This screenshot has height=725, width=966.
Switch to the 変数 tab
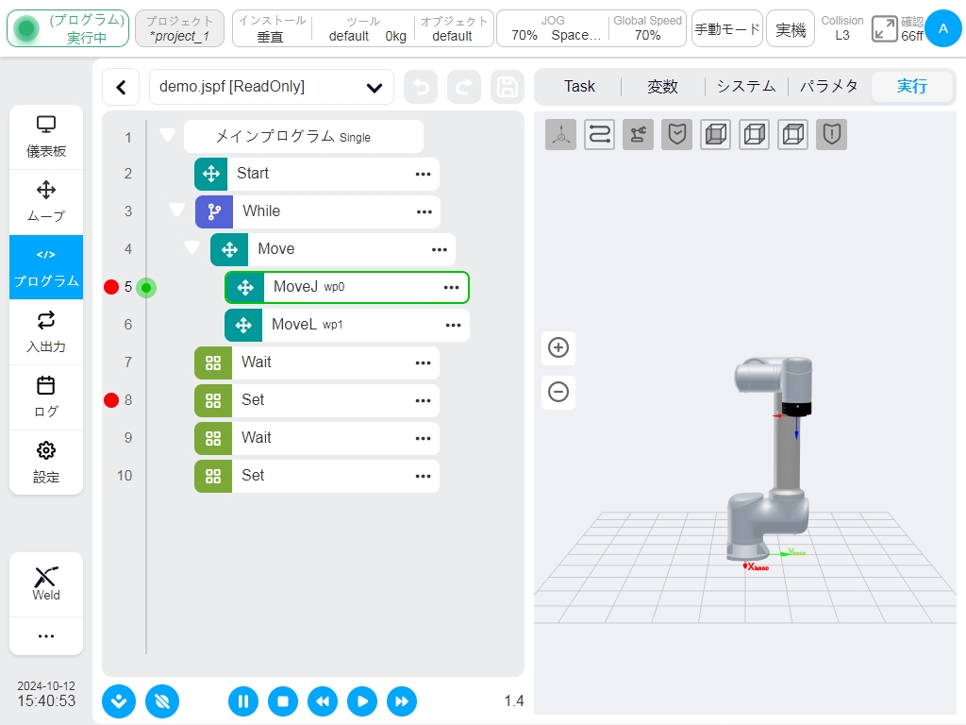click(x=663, y=86)
